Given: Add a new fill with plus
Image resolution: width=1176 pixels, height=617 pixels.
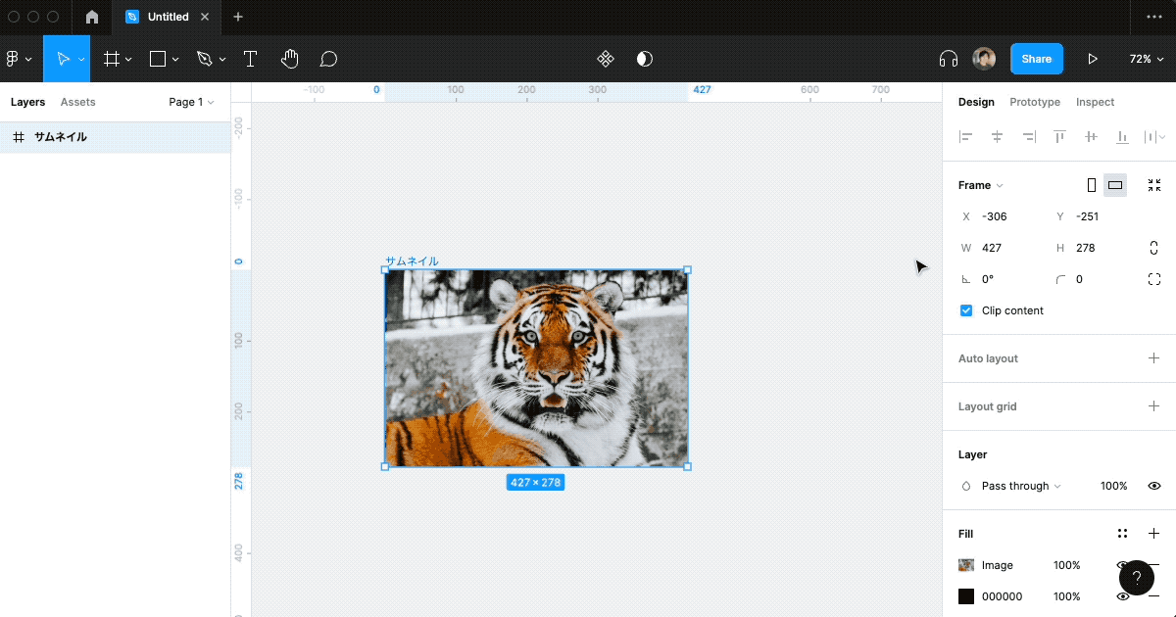Looking at the screenshot, I should (1154, 534).
